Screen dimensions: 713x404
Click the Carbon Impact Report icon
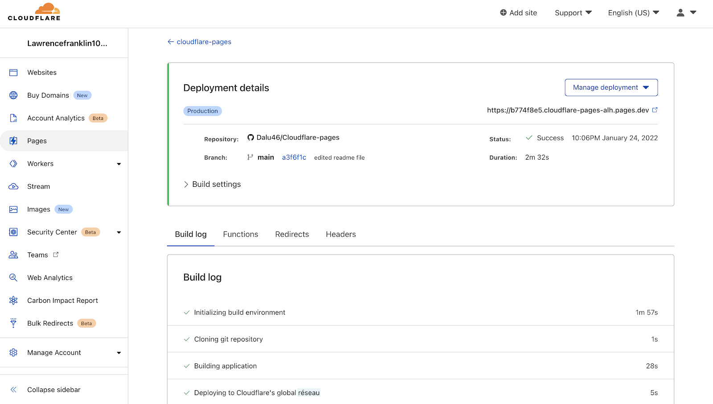click(13, 301)
